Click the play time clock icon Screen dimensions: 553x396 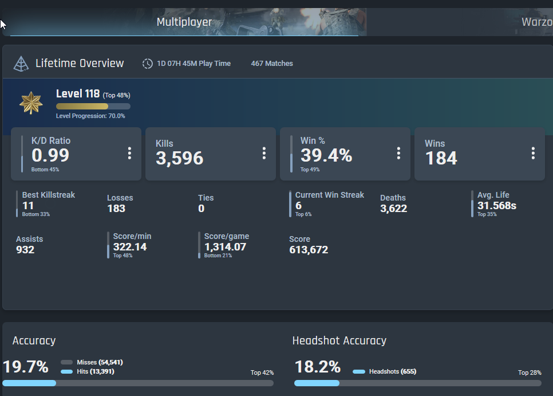148,64
